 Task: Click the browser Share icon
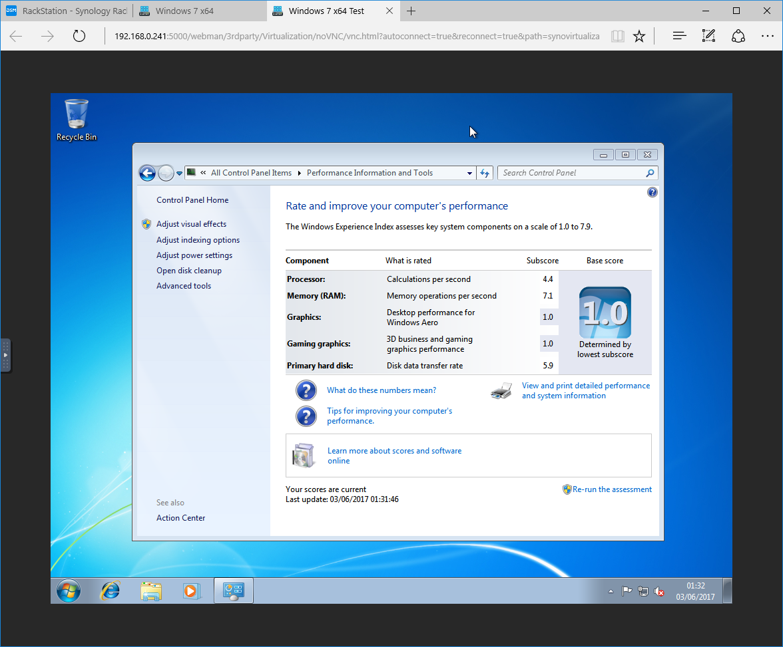[738, 36]
